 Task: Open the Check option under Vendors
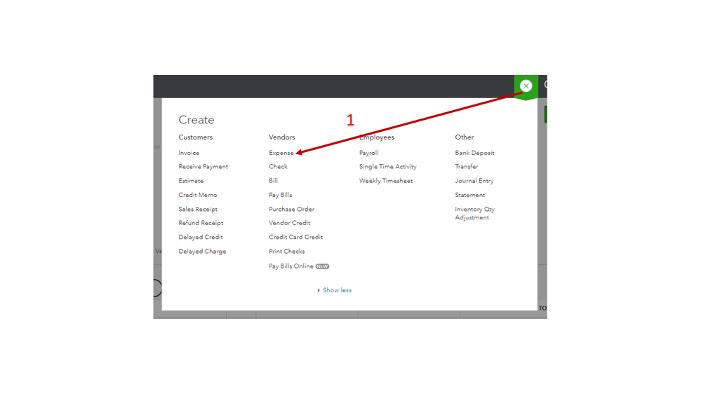(x=278, y=167)
